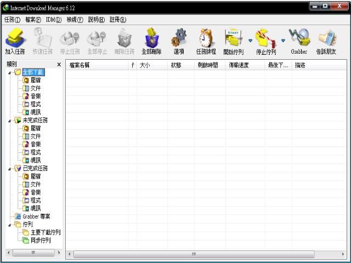The width and height of the screenshot is (351, 263).
Task: Open dropdown arrow beside 停止佇列
Action: tap(283, 40)
